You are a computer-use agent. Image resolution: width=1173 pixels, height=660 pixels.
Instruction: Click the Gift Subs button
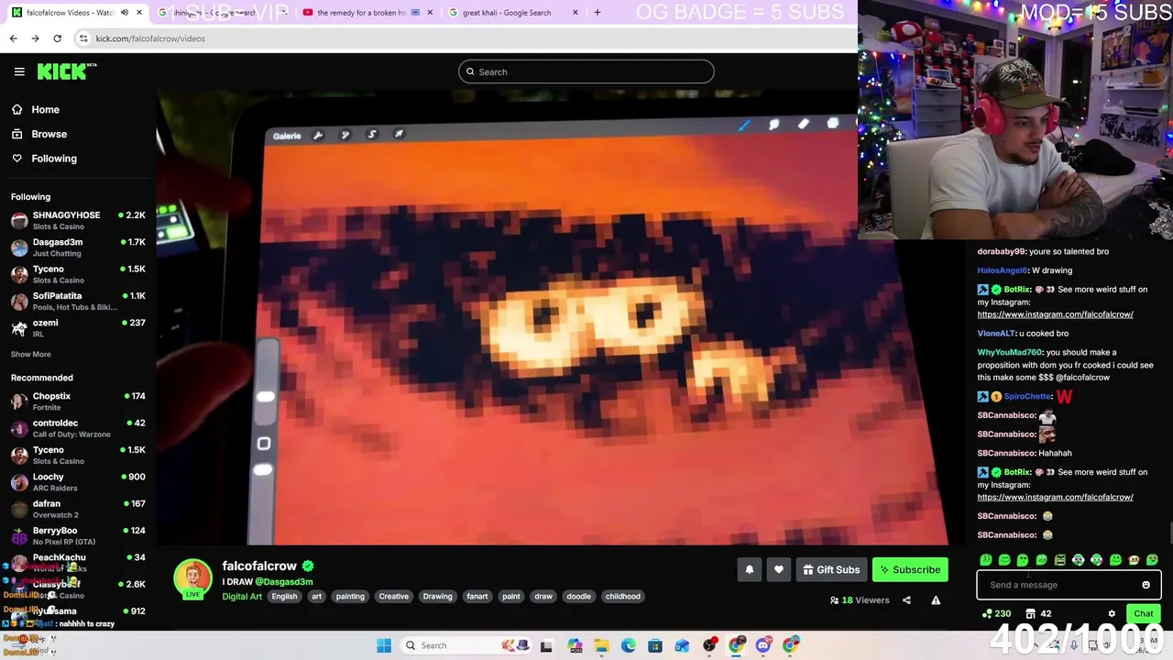click(x=831, y=570)
